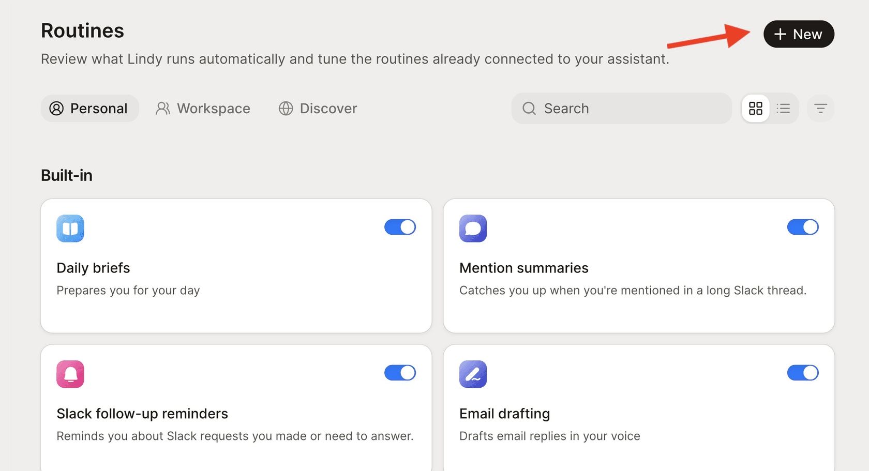This screenshot has height=471, width=869.
Task: Click the Routines page heading
Action: click(82, 31)
